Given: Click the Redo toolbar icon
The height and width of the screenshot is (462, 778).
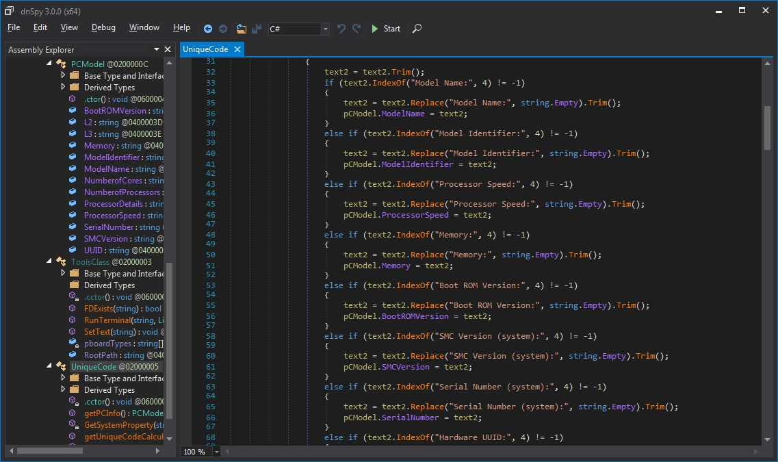Looking at the screenshot, I should [x=356, y=29].
